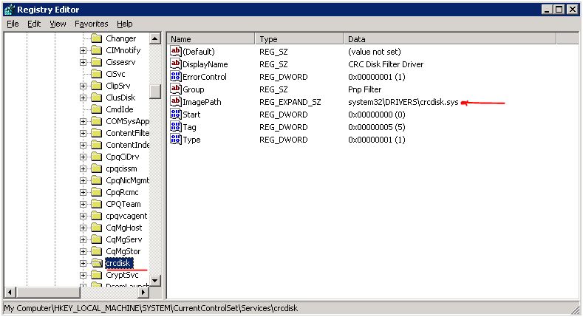The width and height of the screenshot is (583, 317).
Task: Click the CpqNicMgmt folder icon
Action: (x=96, y=180)
